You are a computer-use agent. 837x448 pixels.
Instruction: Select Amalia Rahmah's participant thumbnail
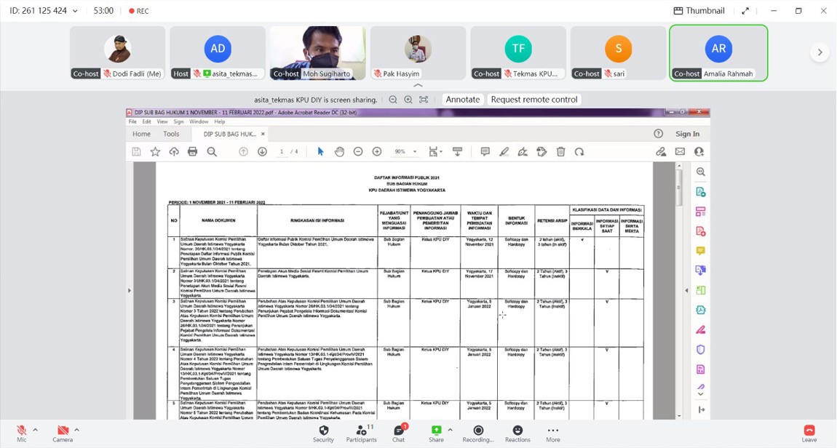click(718, 52)
